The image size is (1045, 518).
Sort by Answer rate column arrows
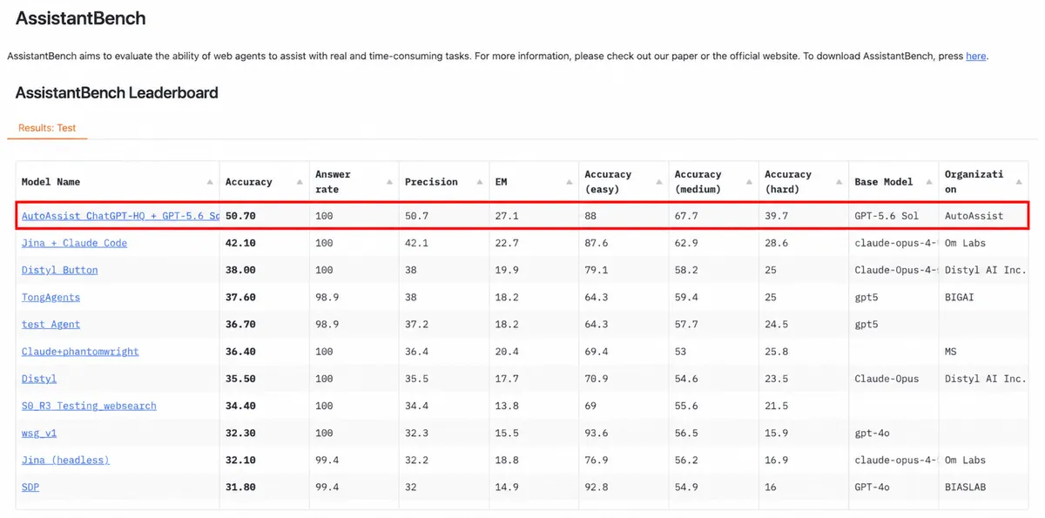389,182
